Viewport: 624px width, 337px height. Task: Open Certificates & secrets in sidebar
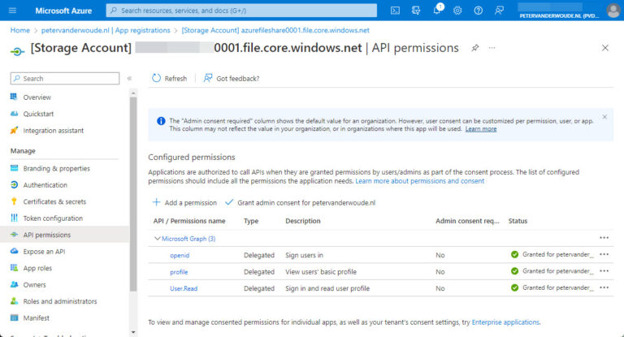pyautogui.click(x=54, y=201)
